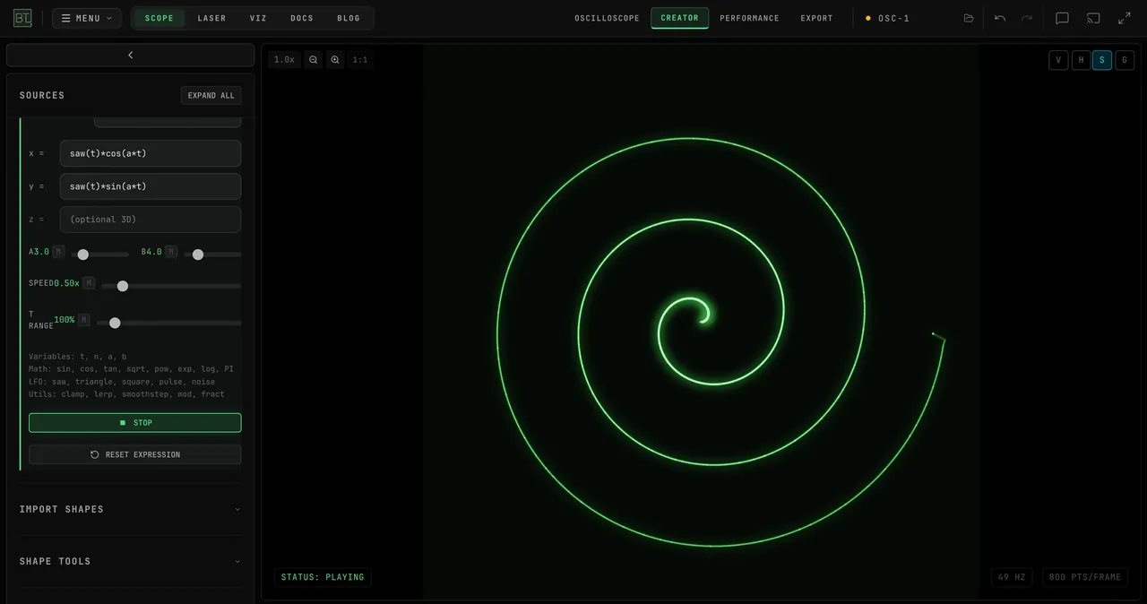Switch to the LASER tab

211,18
